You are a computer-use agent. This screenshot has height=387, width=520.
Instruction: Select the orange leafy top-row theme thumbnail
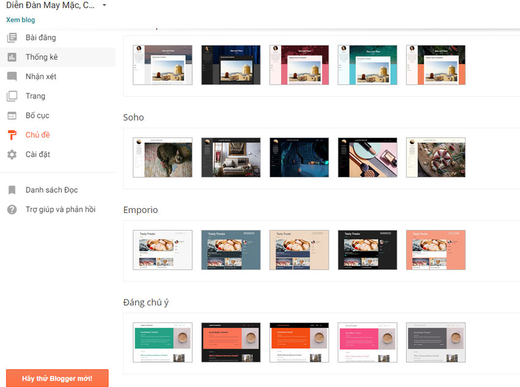coord(436,65)
